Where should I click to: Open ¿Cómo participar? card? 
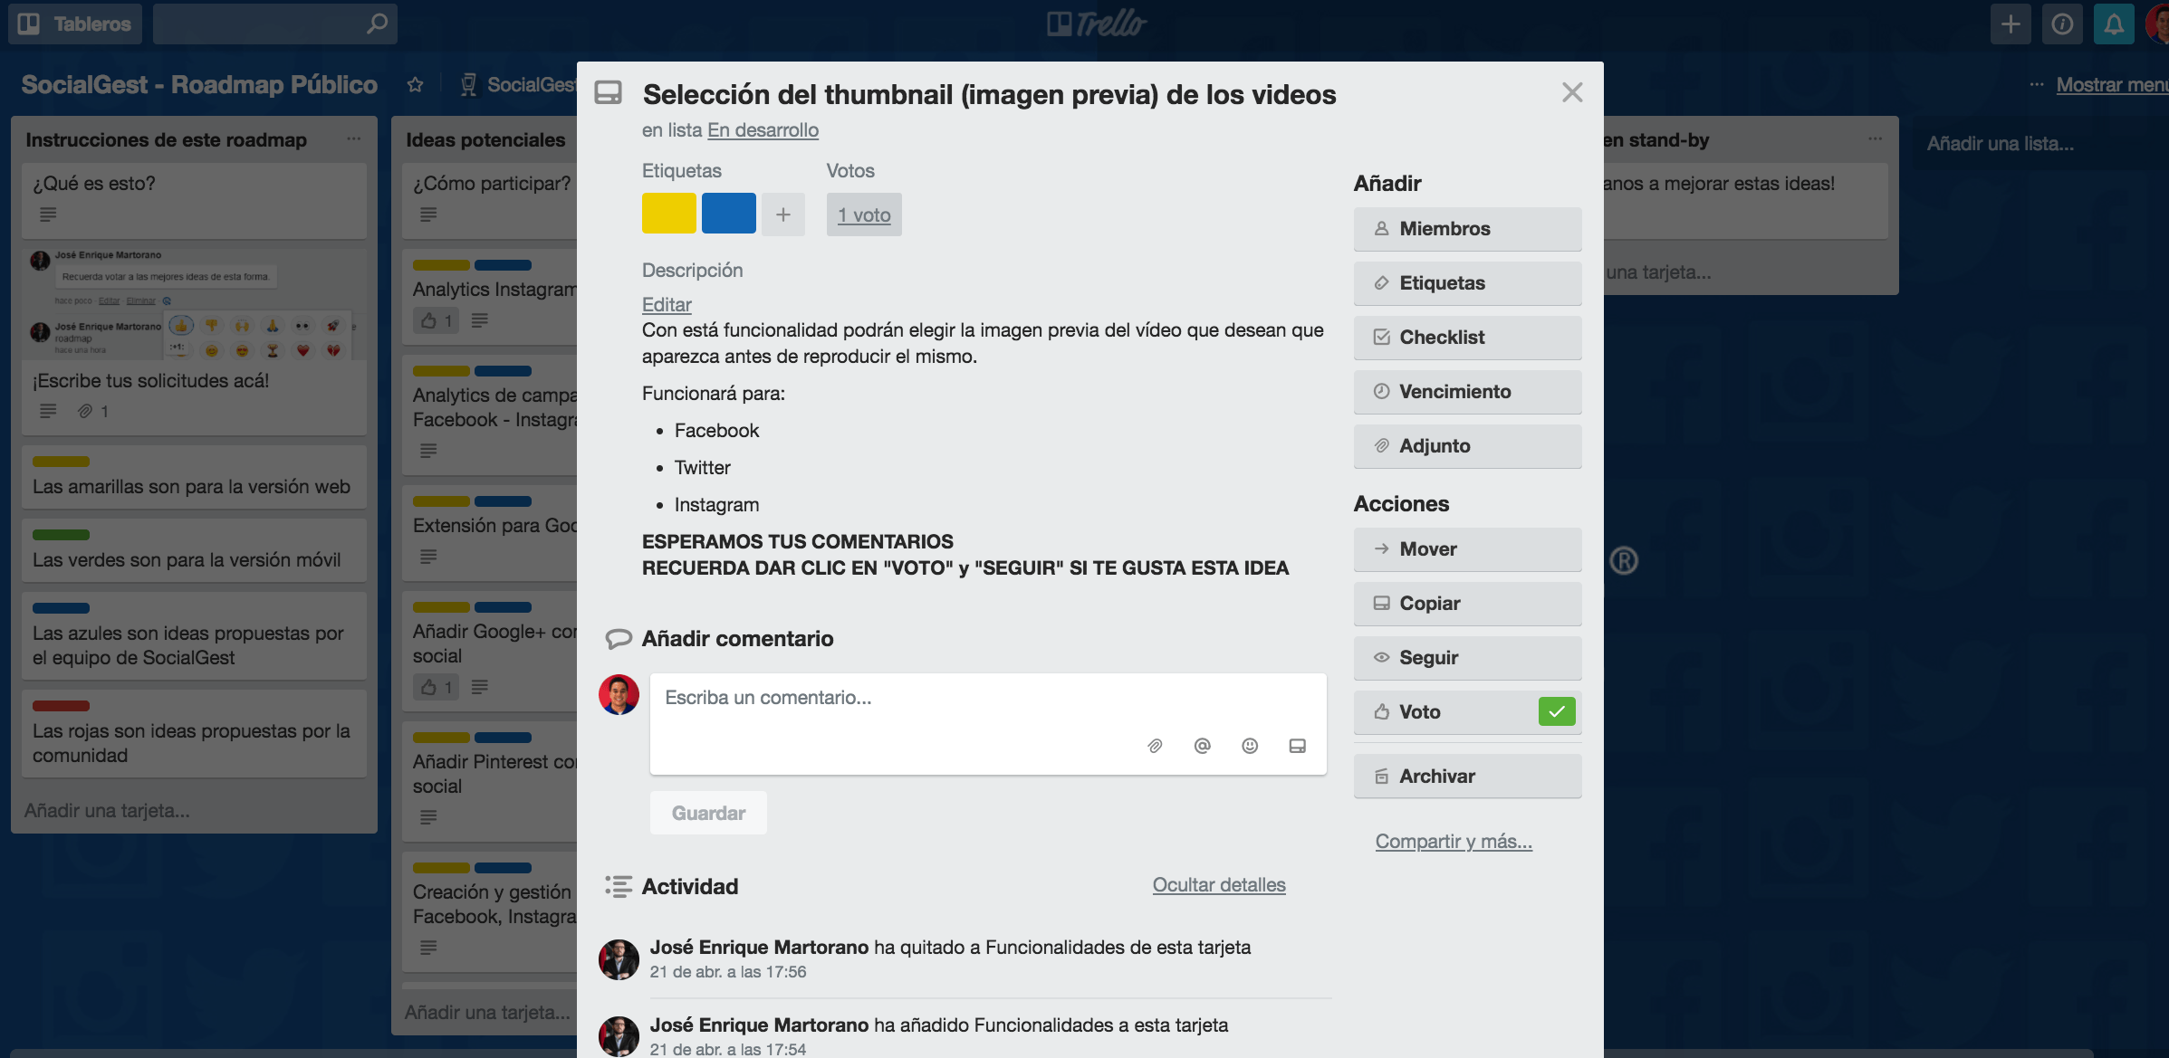[x=490, y=199]
